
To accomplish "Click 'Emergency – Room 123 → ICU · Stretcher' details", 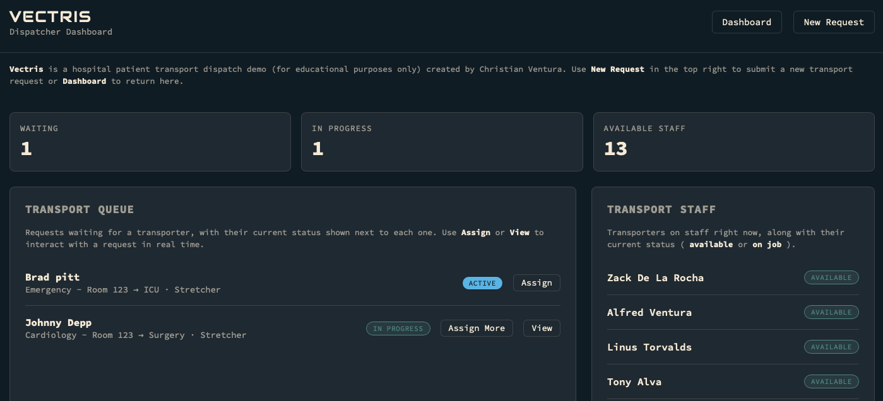I will (123, 290).
